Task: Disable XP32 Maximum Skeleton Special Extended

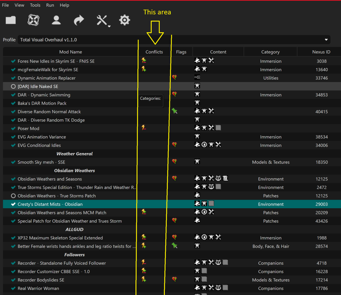Action: [x=13, y=238]
